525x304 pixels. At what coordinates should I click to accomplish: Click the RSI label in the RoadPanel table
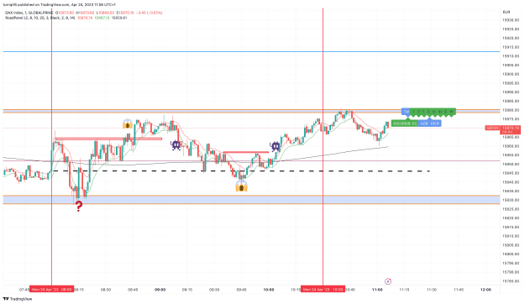(405, 123)
